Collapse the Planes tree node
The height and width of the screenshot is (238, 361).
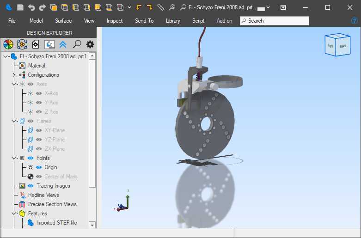tap(13, 121)
